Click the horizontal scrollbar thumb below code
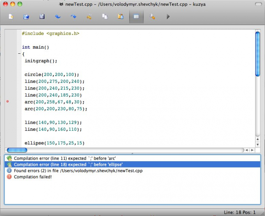265x216 pixels. [17, 150]
